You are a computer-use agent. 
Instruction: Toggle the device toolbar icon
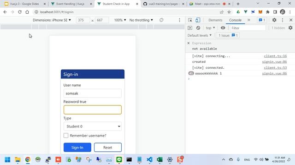198,20
